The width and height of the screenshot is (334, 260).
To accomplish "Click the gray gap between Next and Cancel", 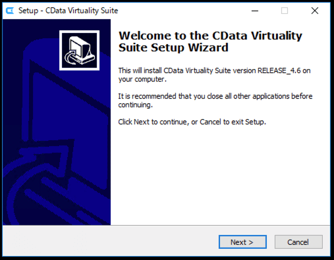I will tap(271, 242).
